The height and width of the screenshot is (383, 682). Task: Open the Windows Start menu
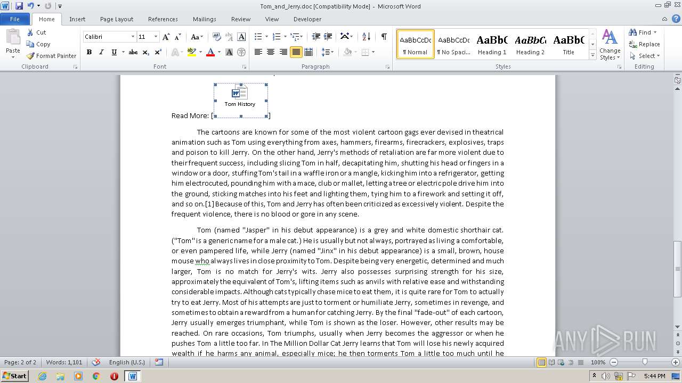[x=14, y=376]
